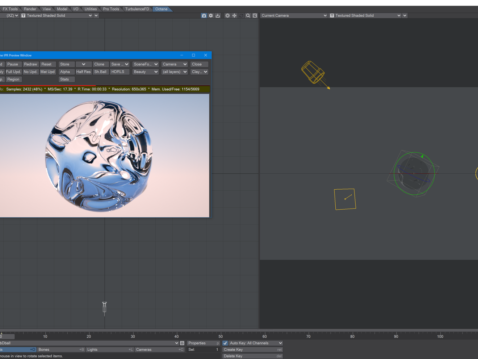Open the Beauty pass dropdown

(145, 72)
